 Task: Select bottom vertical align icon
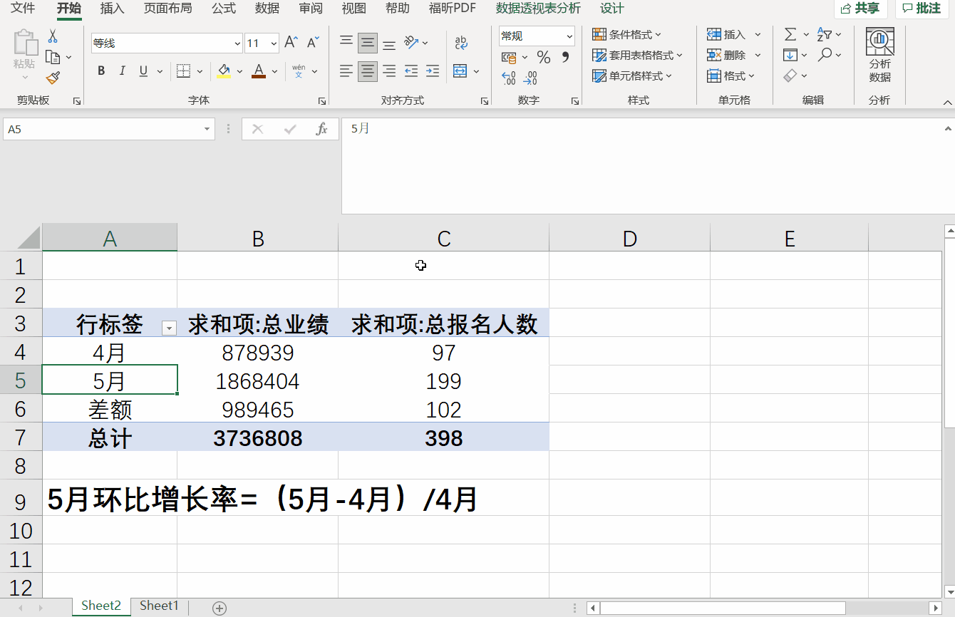click(x=389, y=43)
